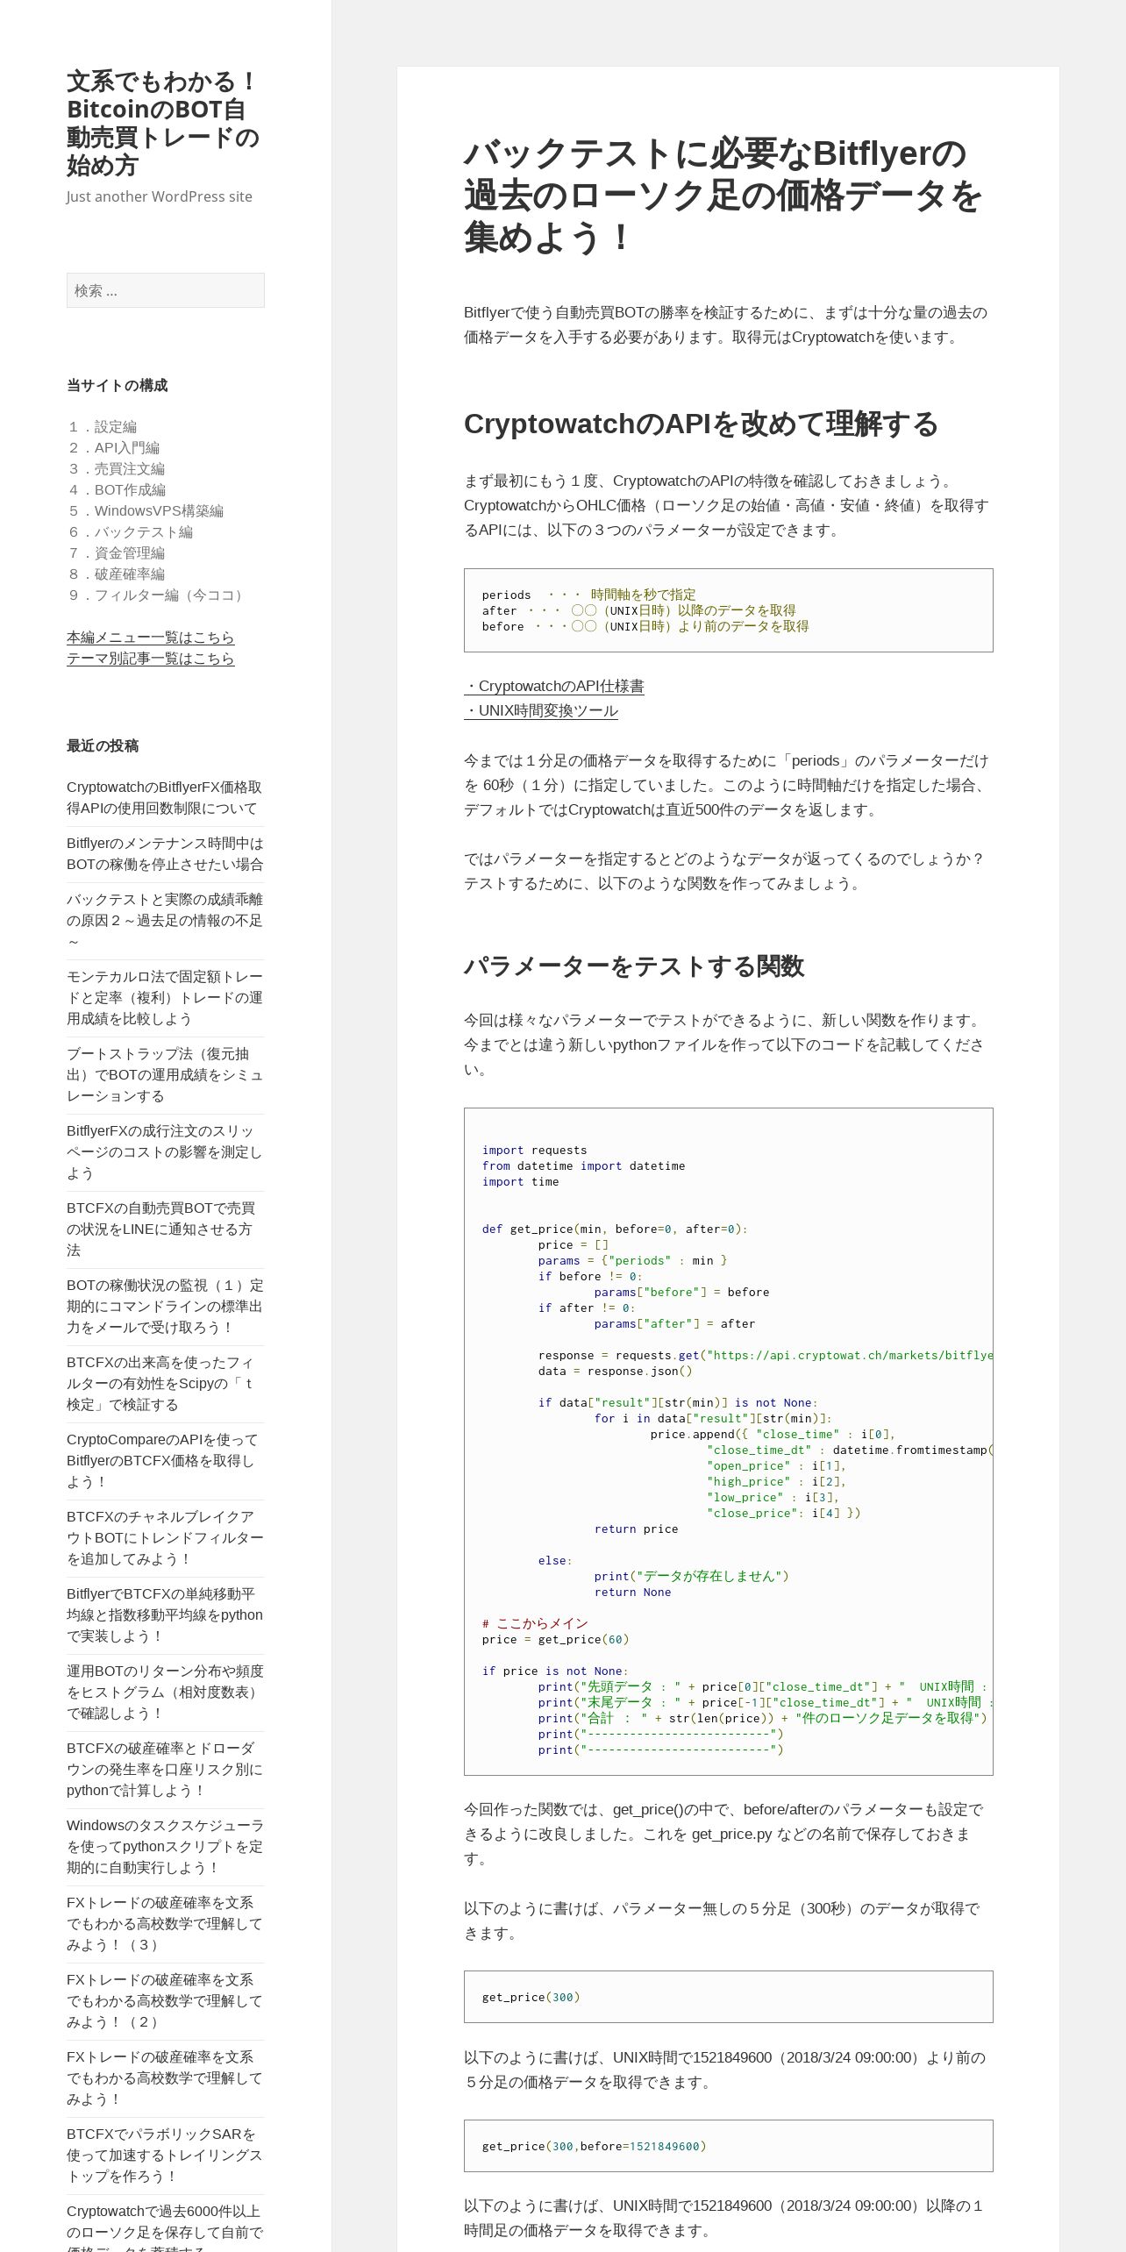Click the code line starting with periods
1126x2252 pixels.
pos(589,595)
